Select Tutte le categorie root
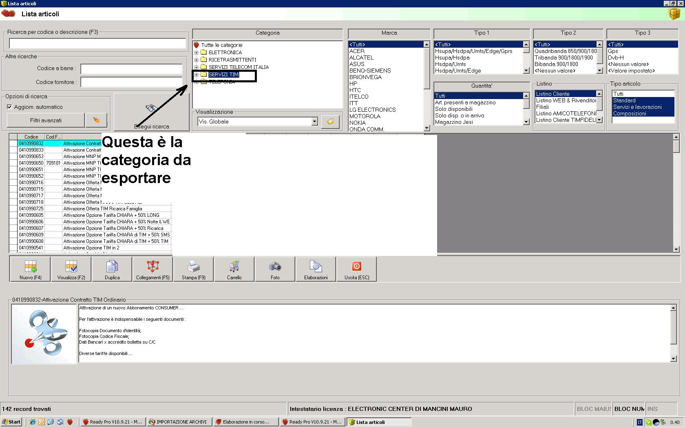The image size is (685, 428). tap(222, 45)
